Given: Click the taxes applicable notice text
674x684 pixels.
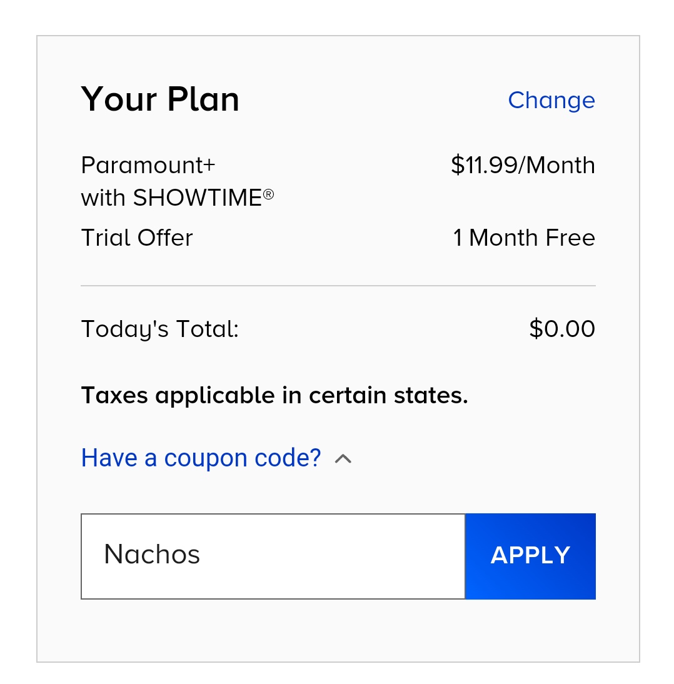Looking at the screenshot, I should tap(274, 396).
